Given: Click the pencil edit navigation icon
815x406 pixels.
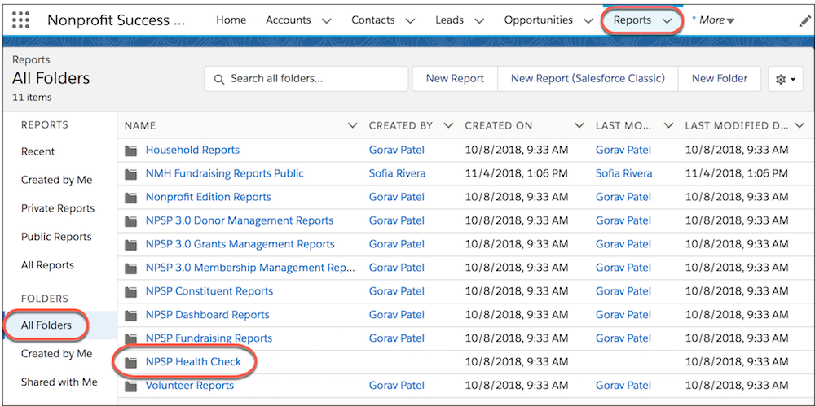Looking at the screenshot, I should 804,21.
